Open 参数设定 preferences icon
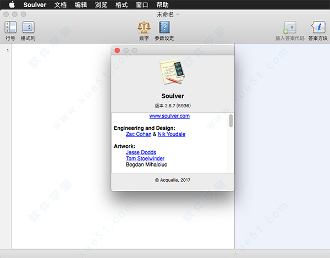Screen dimensions: 330x258 click(x=164, y=28)
